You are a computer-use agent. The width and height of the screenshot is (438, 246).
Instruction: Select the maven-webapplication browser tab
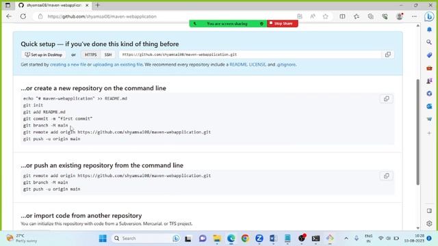coord(53,5)
